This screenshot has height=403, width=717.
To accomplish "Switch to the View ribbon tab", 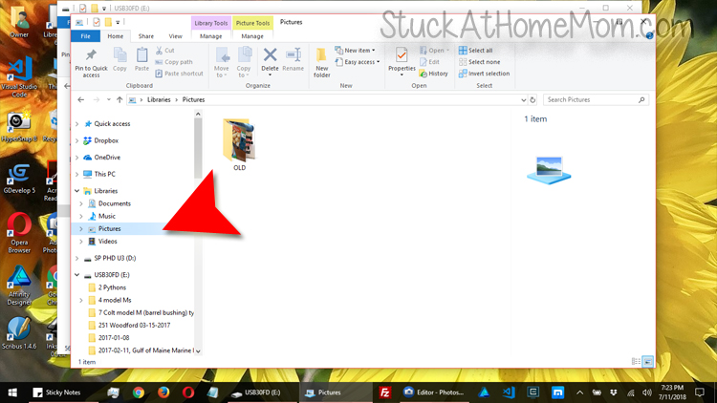I will [175, 36].
